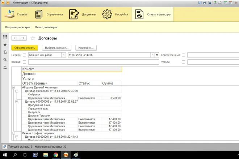The width and height of the screenshot is (239, 159).
Task: Open the Справочники section
Action: click(x=49, y=14)
